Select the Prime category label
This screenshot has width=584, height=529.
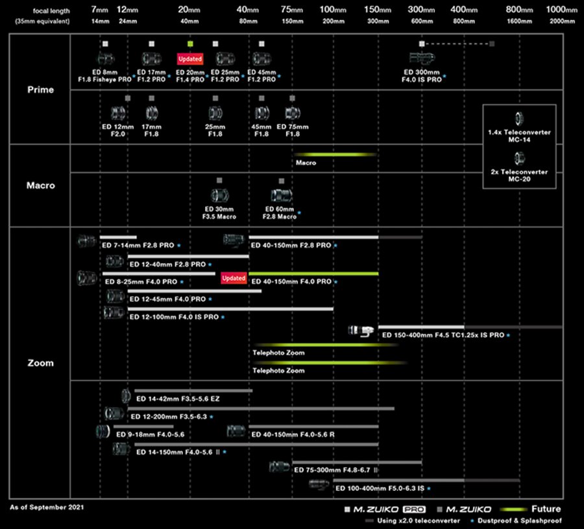40,89
